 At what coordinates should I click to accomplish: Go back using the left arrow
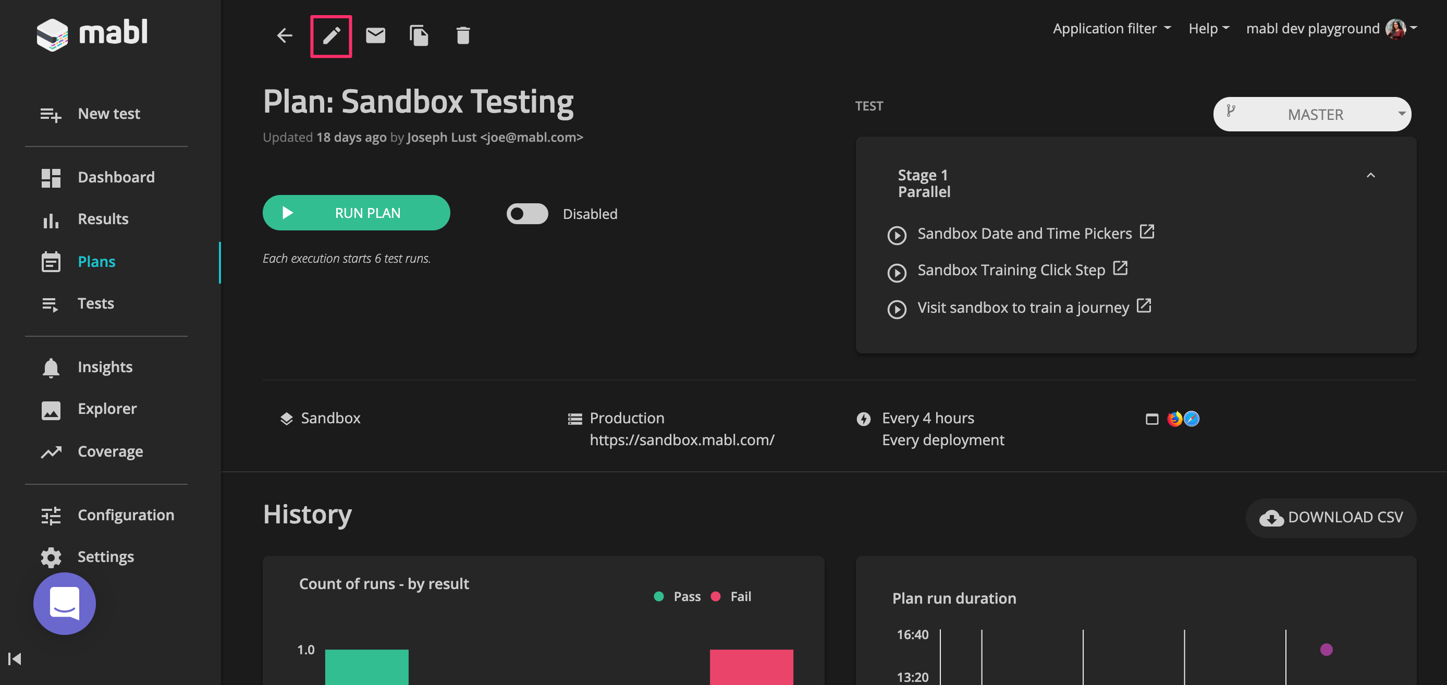click(x=285, y=36)
